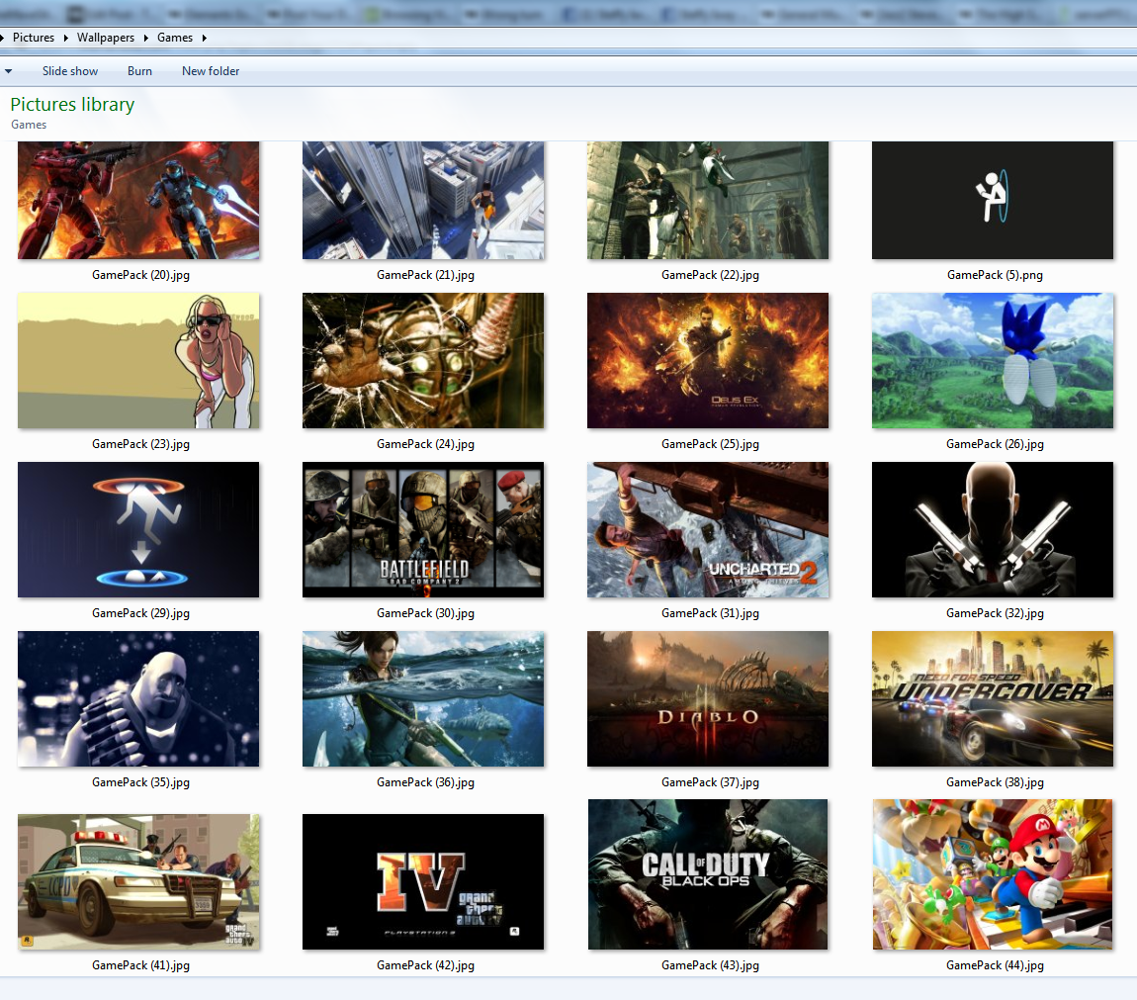The image size is (1137, 1000).
Task: Select GamePack (22).jpg Assassin's Creed thumbnail
Action: (x=708, y=200)
